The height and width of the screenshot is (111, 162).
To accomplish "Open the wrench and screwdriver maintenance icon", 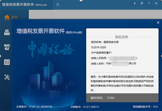I will [7, 77].
